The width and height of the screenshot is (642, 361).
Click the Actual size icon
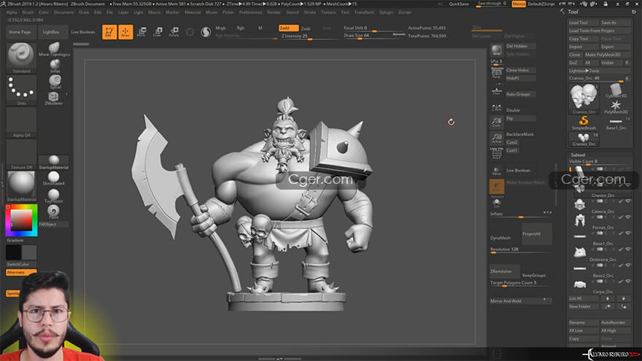click(x=496, y=138)
